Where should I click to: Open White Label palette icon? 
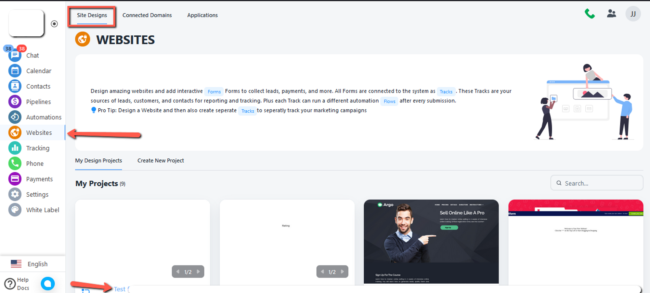(15, 210)
